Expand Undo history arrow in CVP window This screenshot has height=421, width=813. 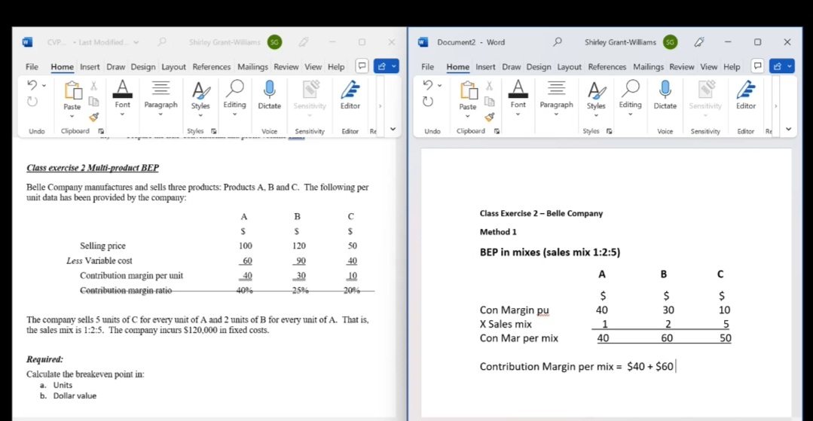coord(44,85)
